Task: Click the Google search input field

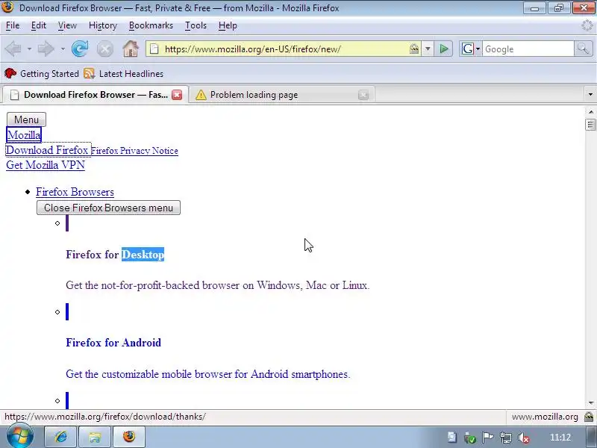Action: click(528, 49)
